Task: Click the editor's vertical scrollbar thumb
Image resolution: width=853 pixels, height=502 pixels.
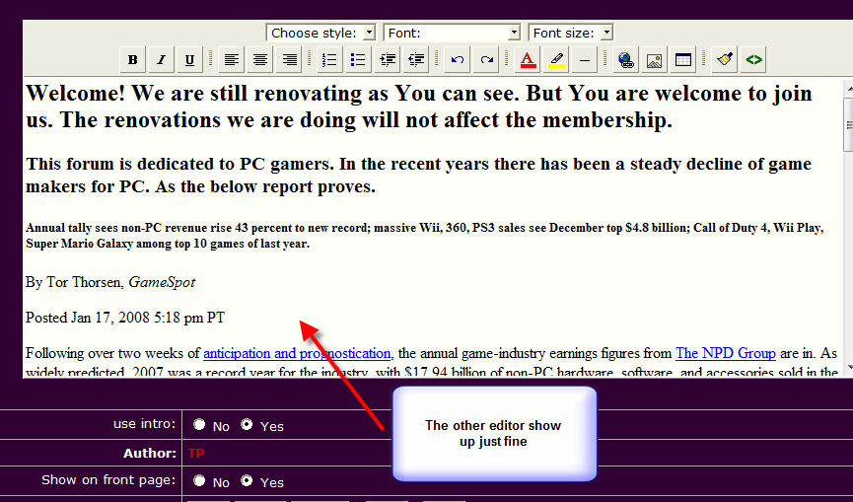Action: [x=847, y=123]
